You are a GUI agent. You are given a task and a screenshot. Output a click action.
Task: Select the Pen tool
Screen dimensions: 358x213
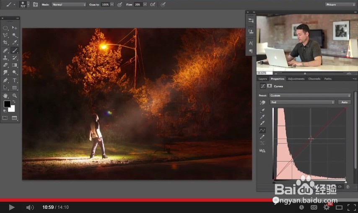coord(5,80)
